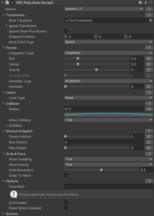Click the Radius value field

click(104, 109)
